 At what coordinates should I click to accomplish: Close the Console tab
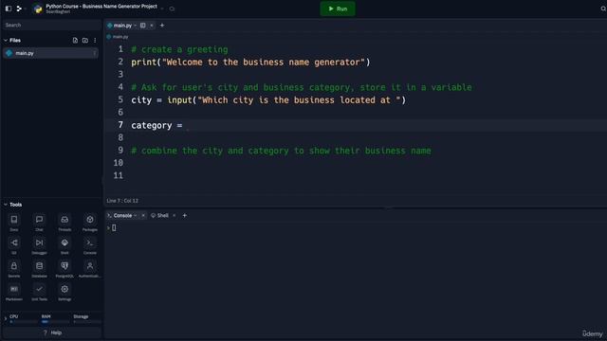(143, 215)
